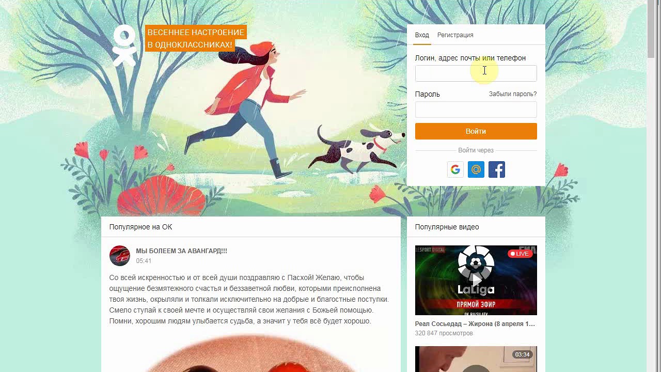
Task: Click the post timestamp 05:41
Action: (144, 261)
